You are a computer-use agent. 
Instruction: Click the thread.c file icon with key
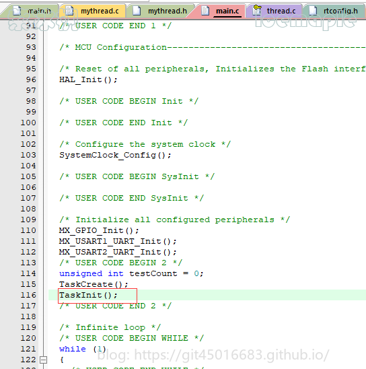[x=257, y=10]
